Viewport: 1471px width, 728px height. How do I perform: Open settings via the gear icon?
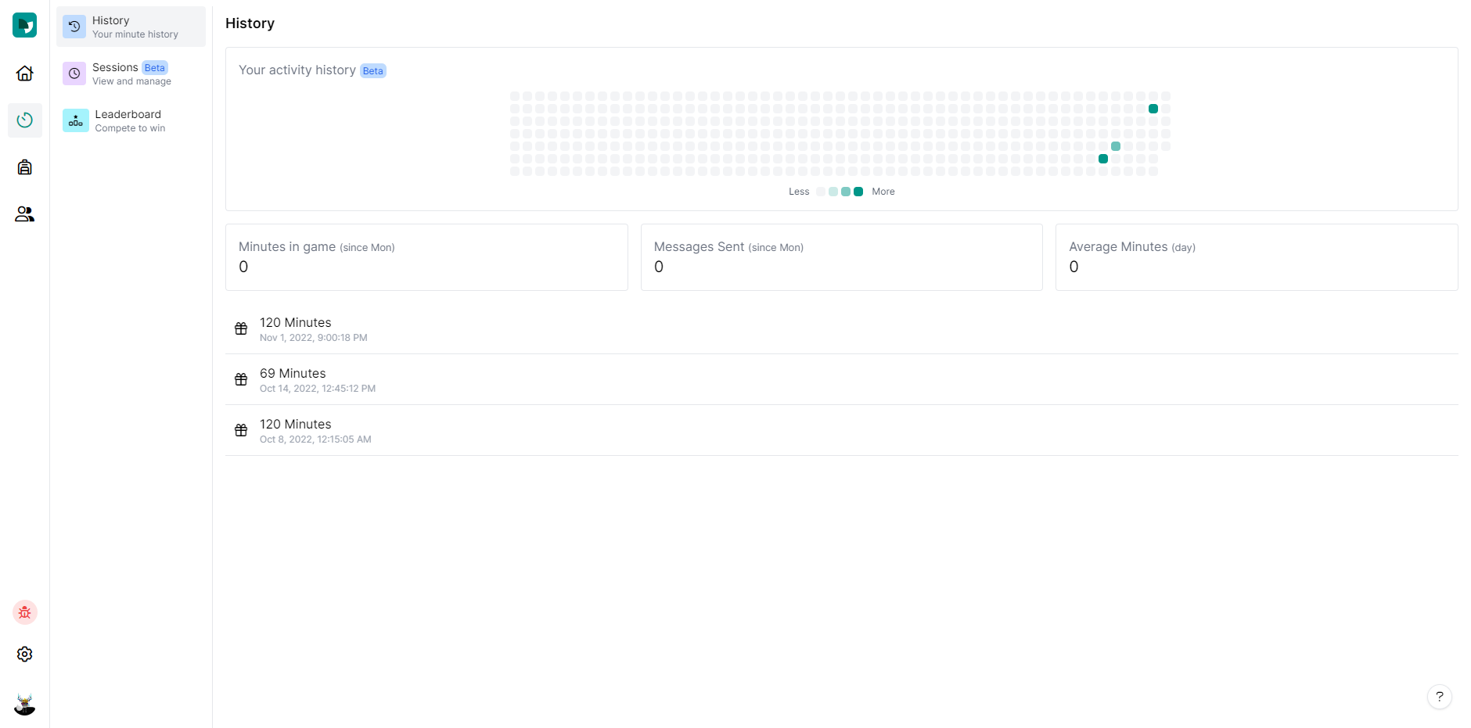24,654
